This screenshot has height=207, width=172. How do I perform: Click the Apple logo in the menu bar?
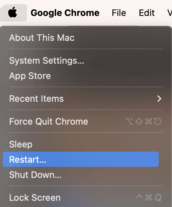pyautogui.click(x=12, y=12)
